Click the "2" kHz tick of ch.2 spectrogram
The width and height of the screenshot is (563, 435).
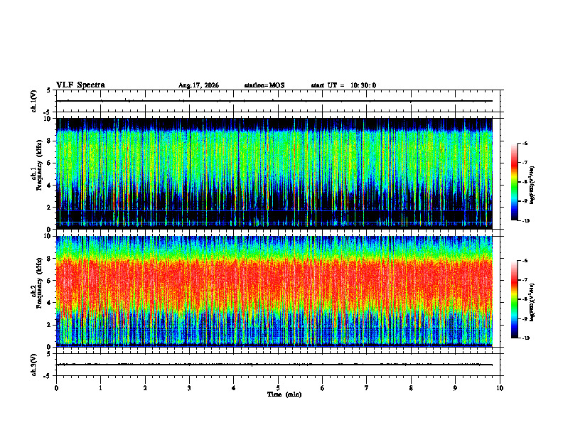[x=50, y=325]
